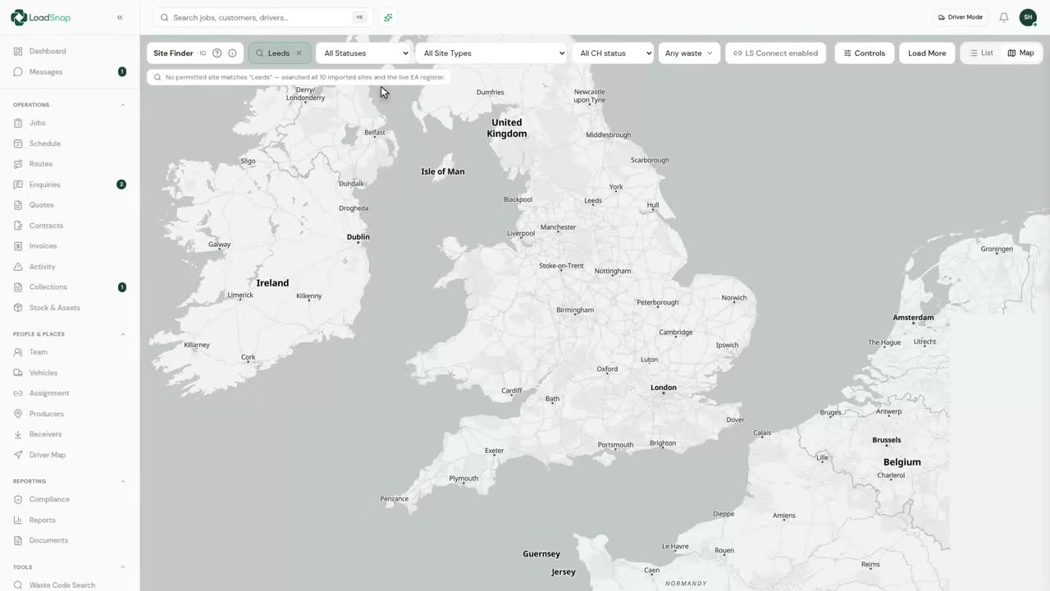The image size is (1050, 591).
Task: Click Routes sidebar icon
Action: (18, 164)
